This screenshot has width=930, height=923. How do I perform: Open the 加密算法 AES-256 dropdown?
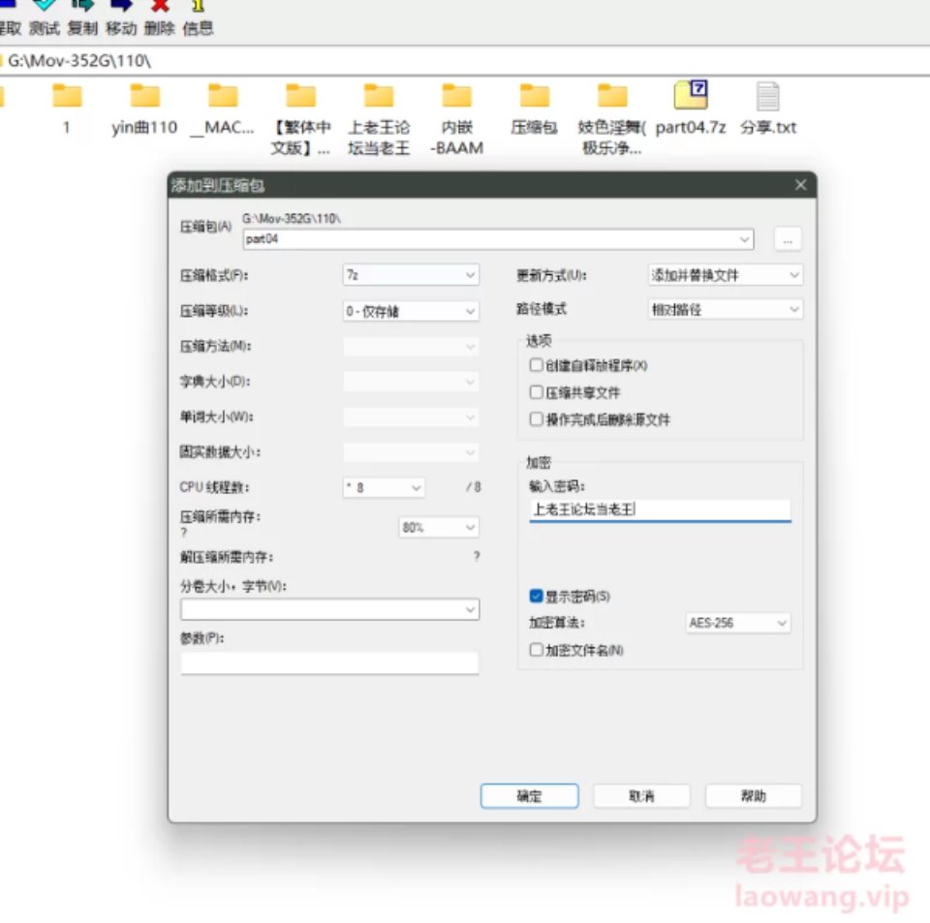[738, 623]
